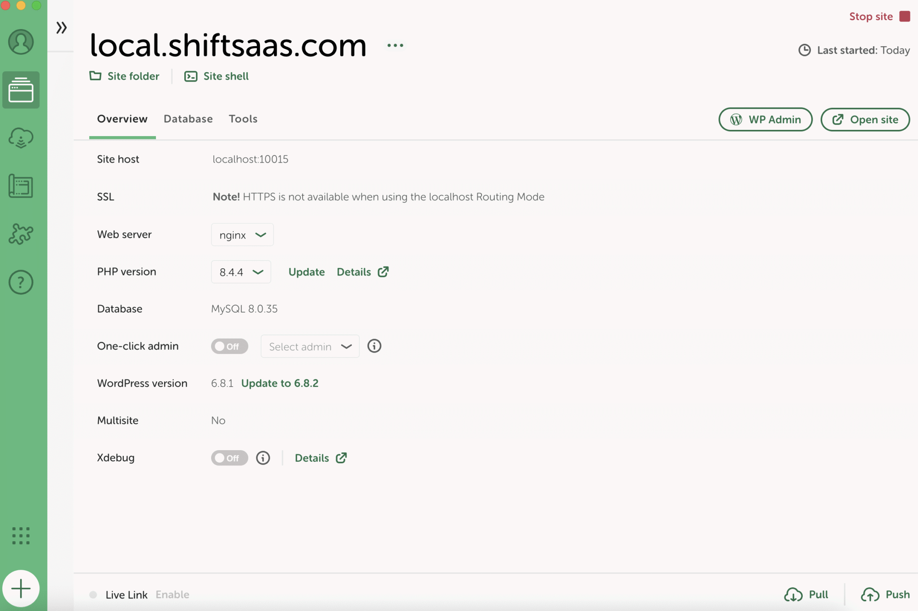Toggle the One-click admin switch

(x=229, y=346)
